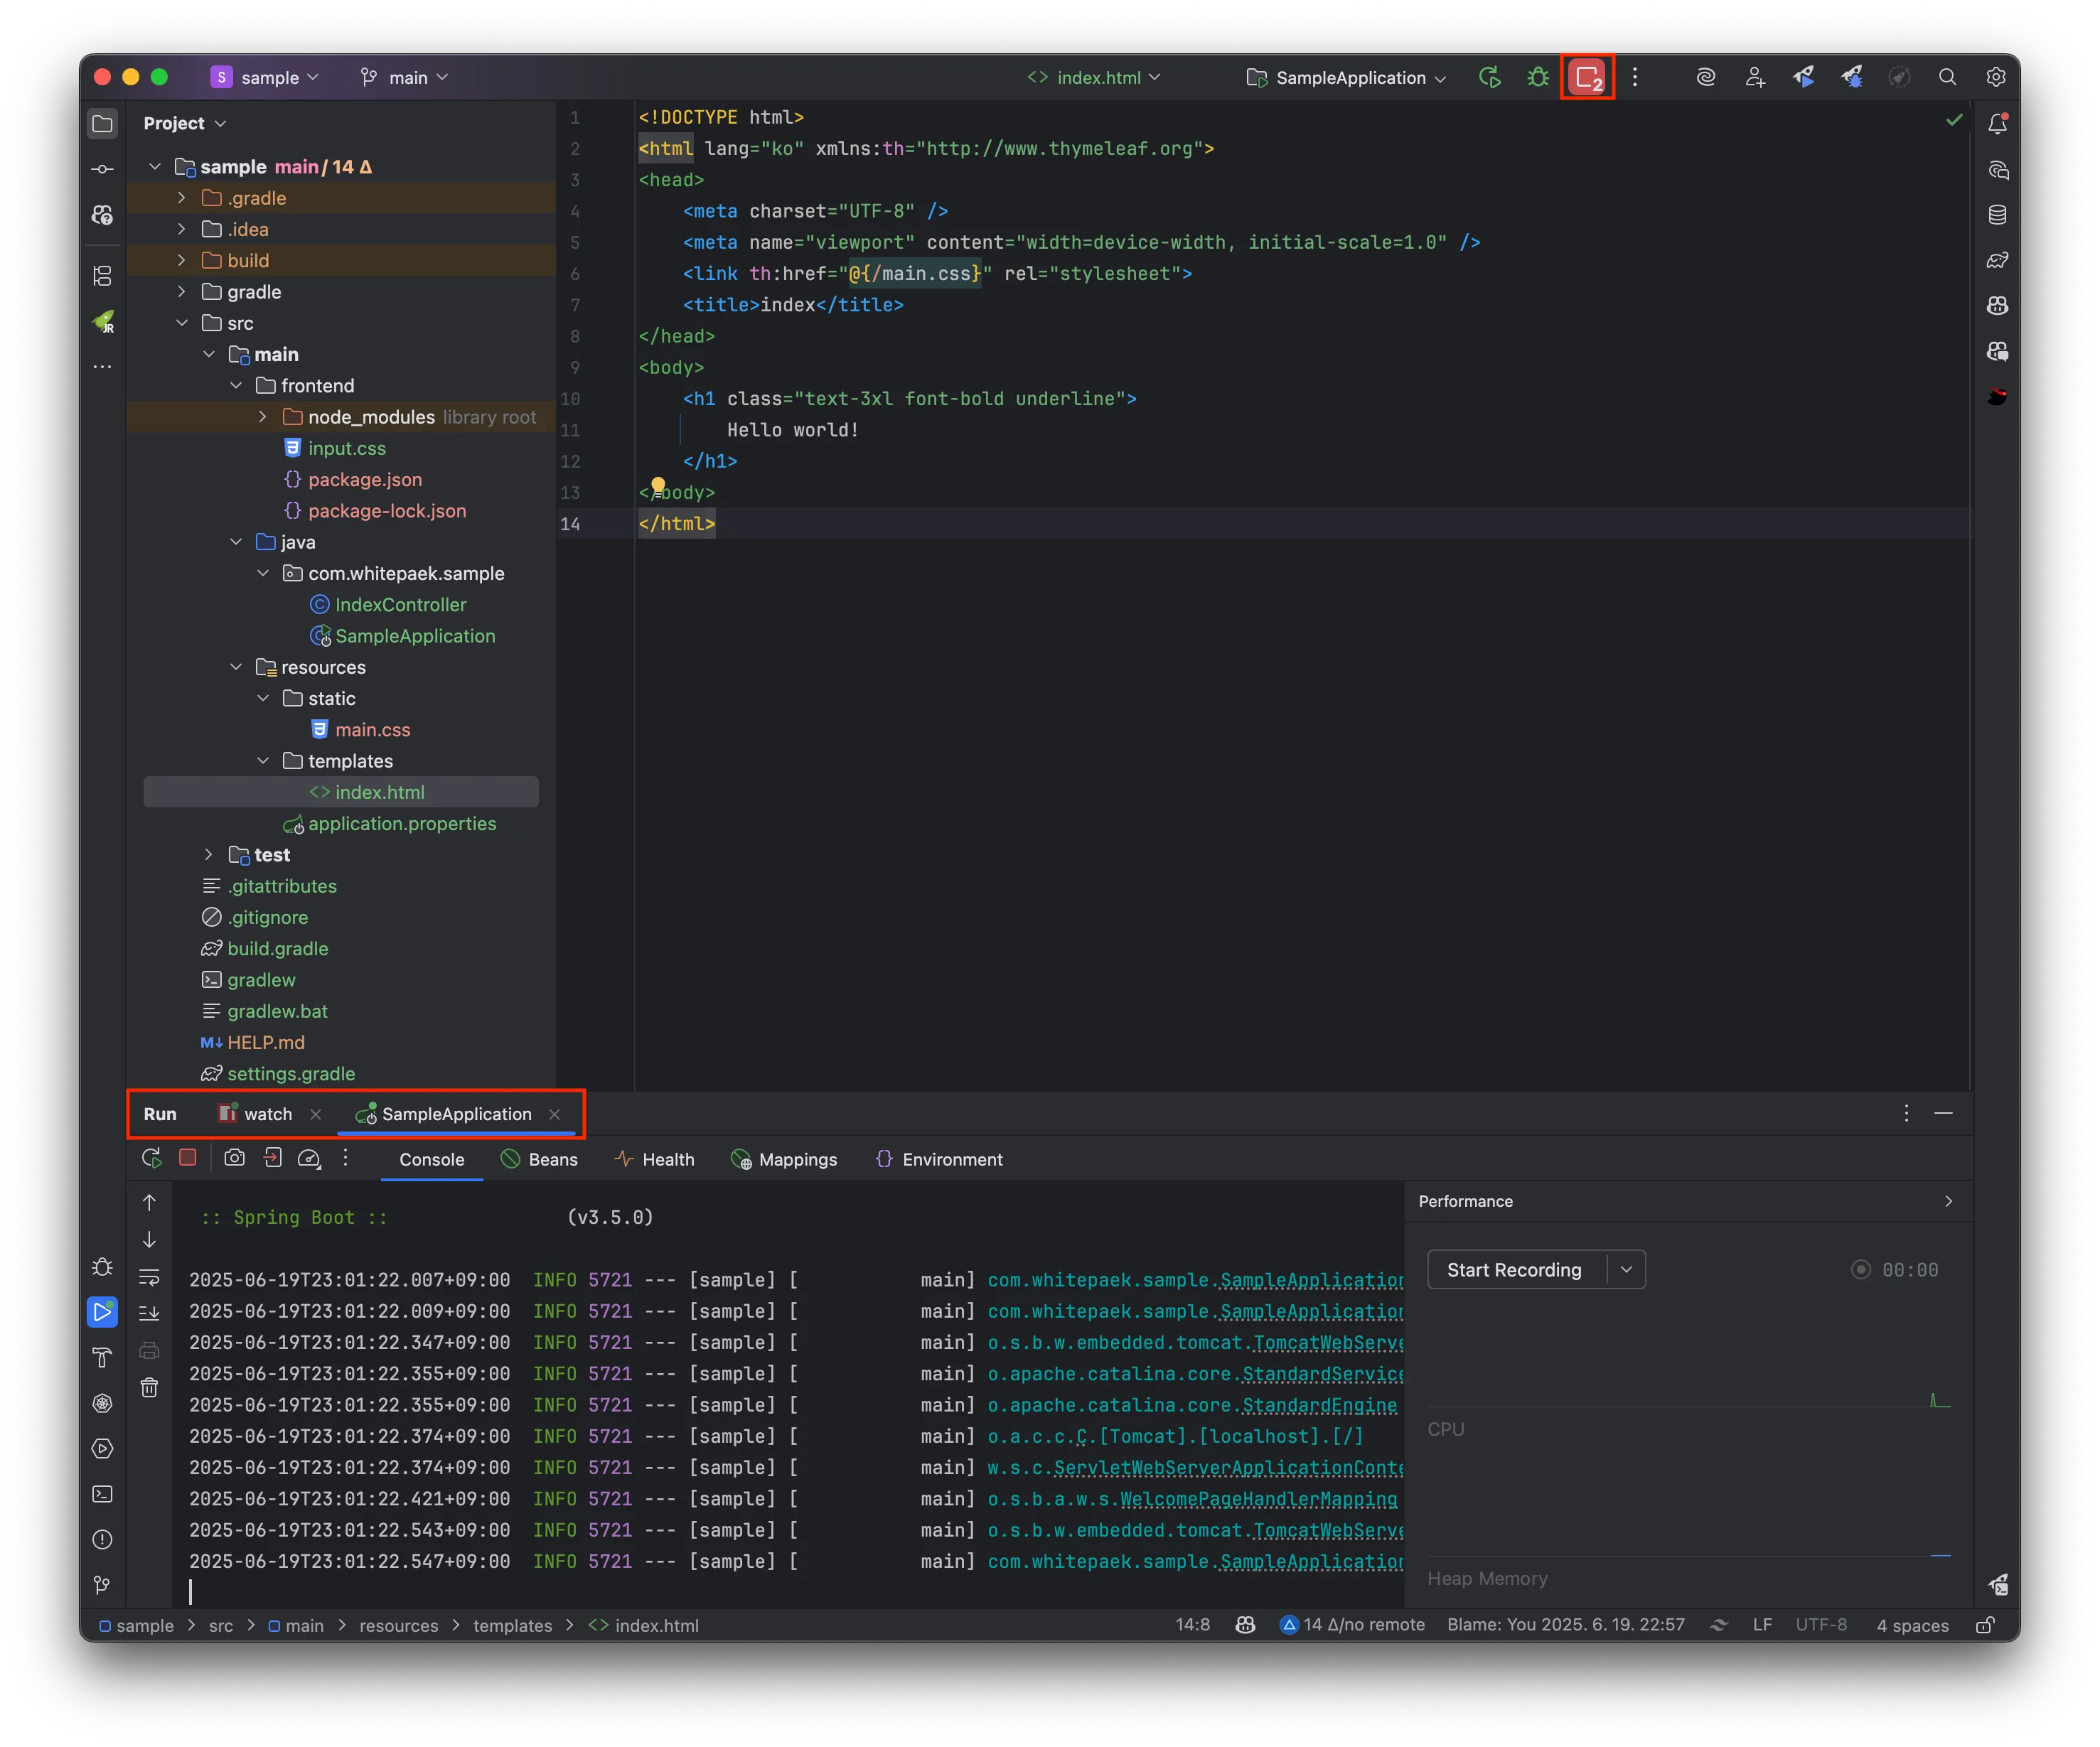The height and width of the screenshot is (1747, 2100).
Task: Toggle scroll to end in console
Action: pos(149,1313)
